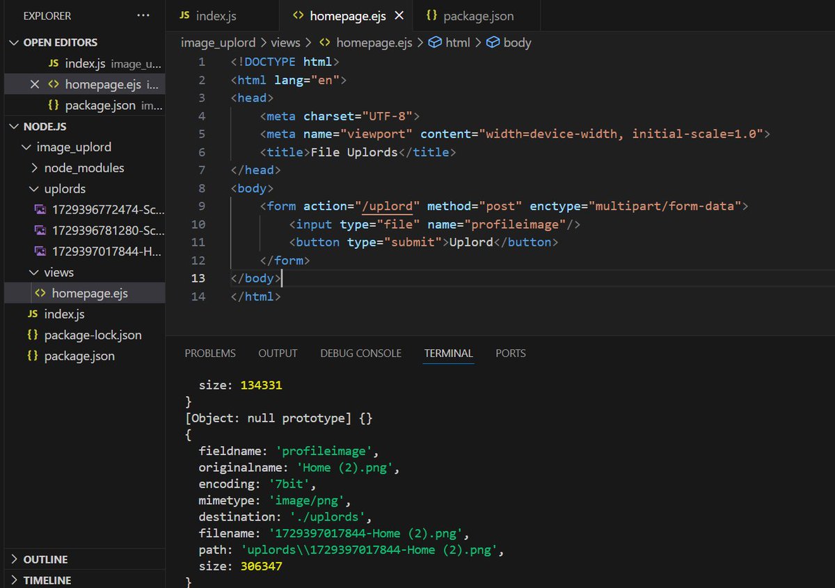Open package.json from Open Editors list
835x588 pixels.
pyautogui.click(x=84, y=105)
